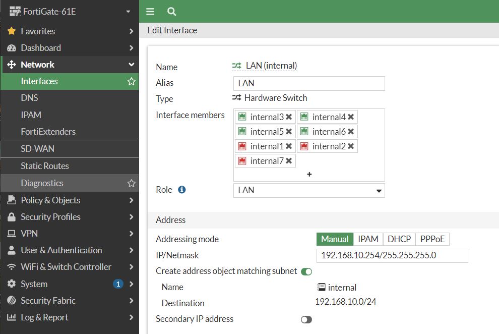The width and height of the screenshot is (499, 334).
Task: Expand Security Fabric chevron
Action: point(131,301)
